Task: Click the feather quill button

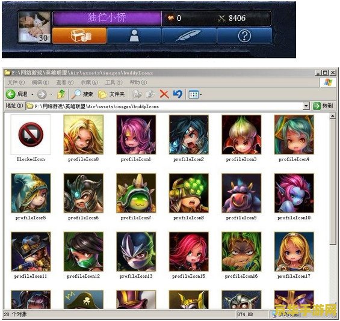Action: [x=189, y=35]
